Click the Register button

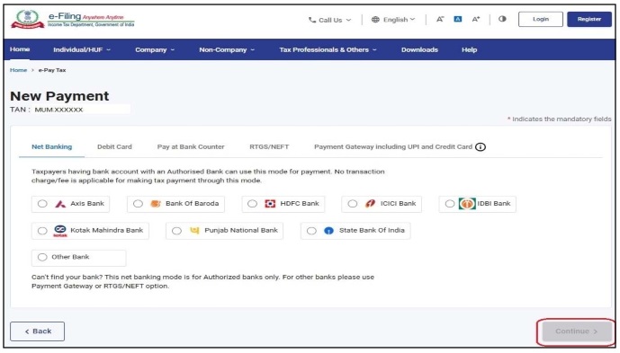(589, 19)
